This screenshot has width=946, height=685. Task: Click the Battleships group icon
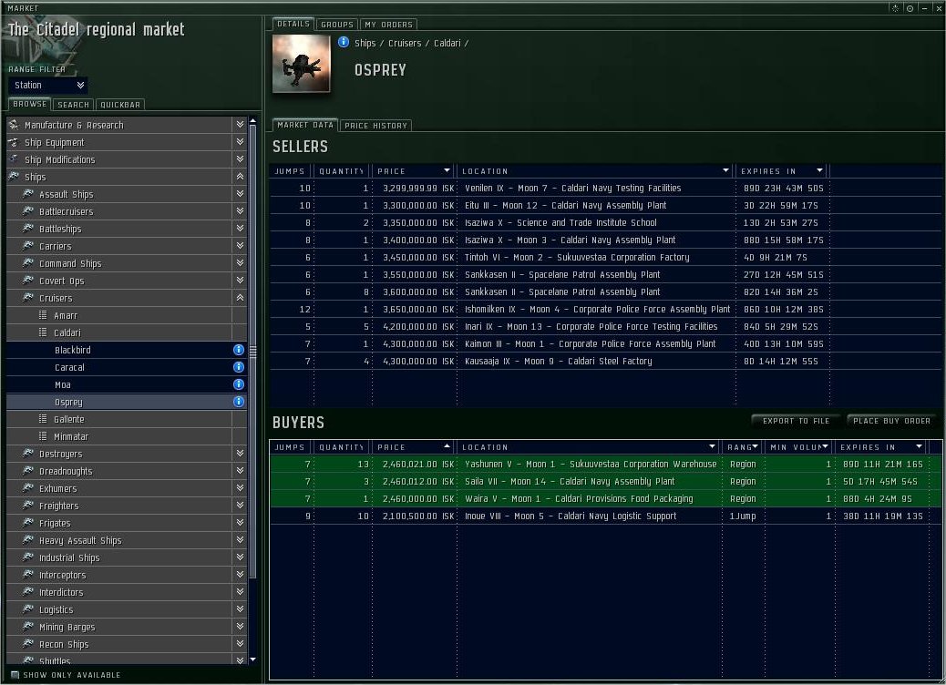(x=27, y=229)
